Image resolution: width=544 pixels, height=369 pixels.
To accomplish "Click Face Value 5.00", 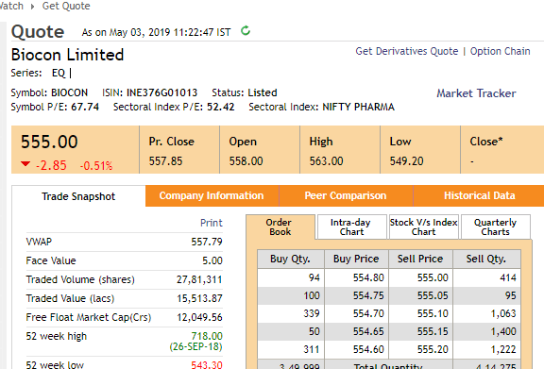I will (212, 260).
